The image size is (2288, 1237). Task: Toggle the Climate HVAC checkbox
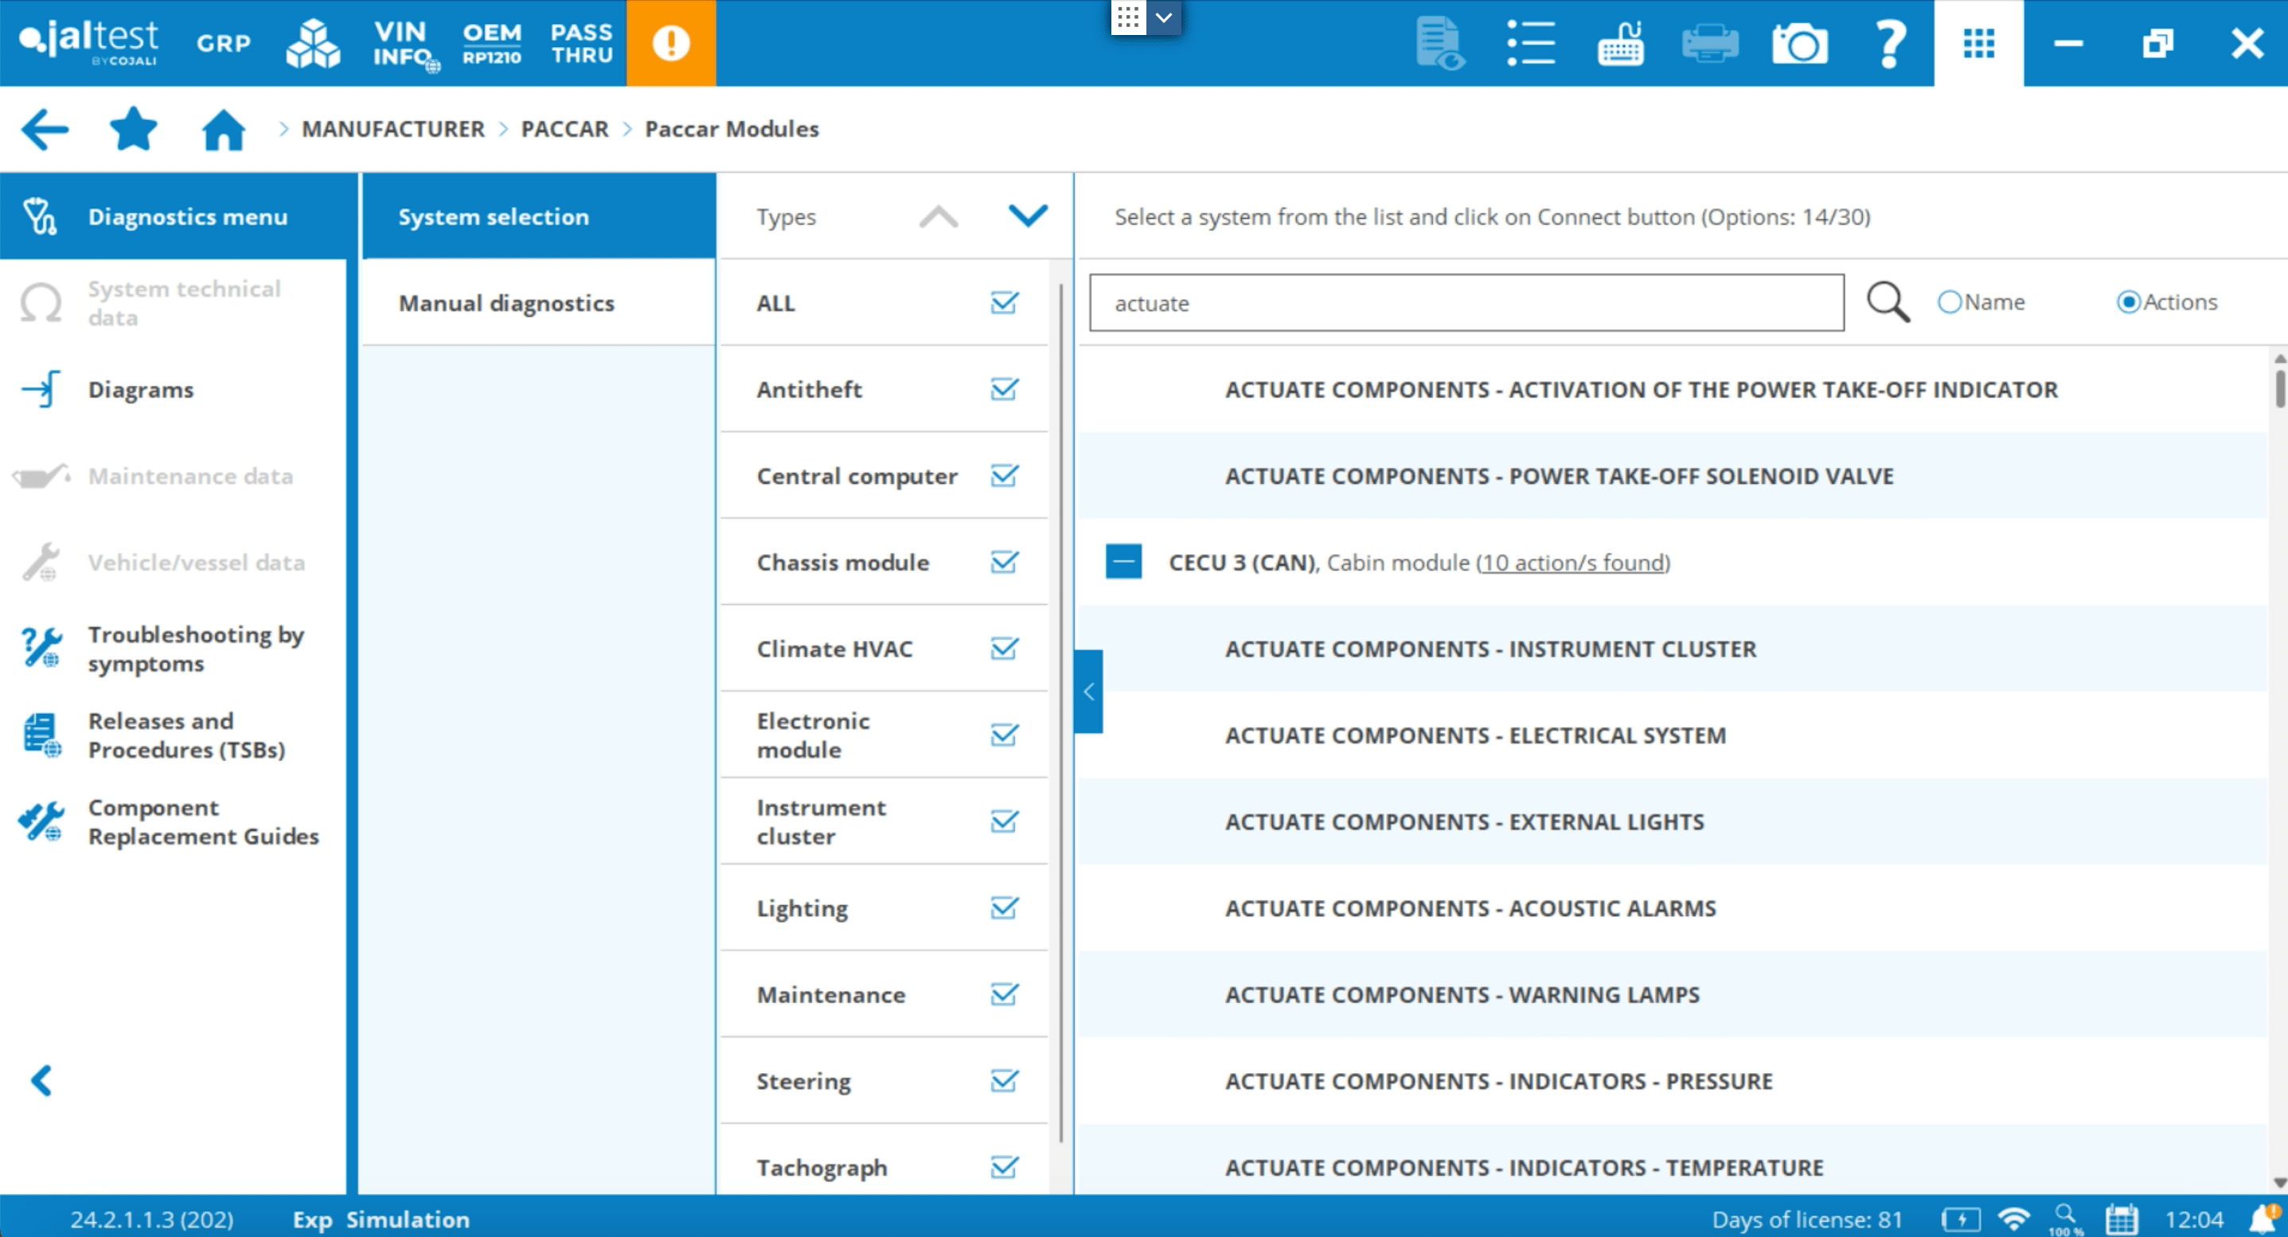(x=1004, y=649)
